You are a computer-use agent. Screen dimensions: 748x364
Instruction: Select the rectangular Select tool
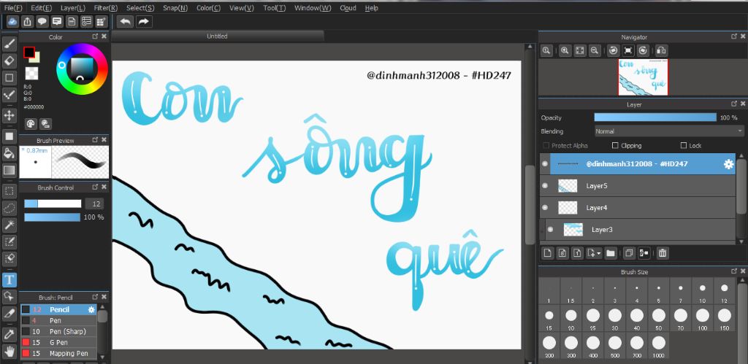[9, 191]
